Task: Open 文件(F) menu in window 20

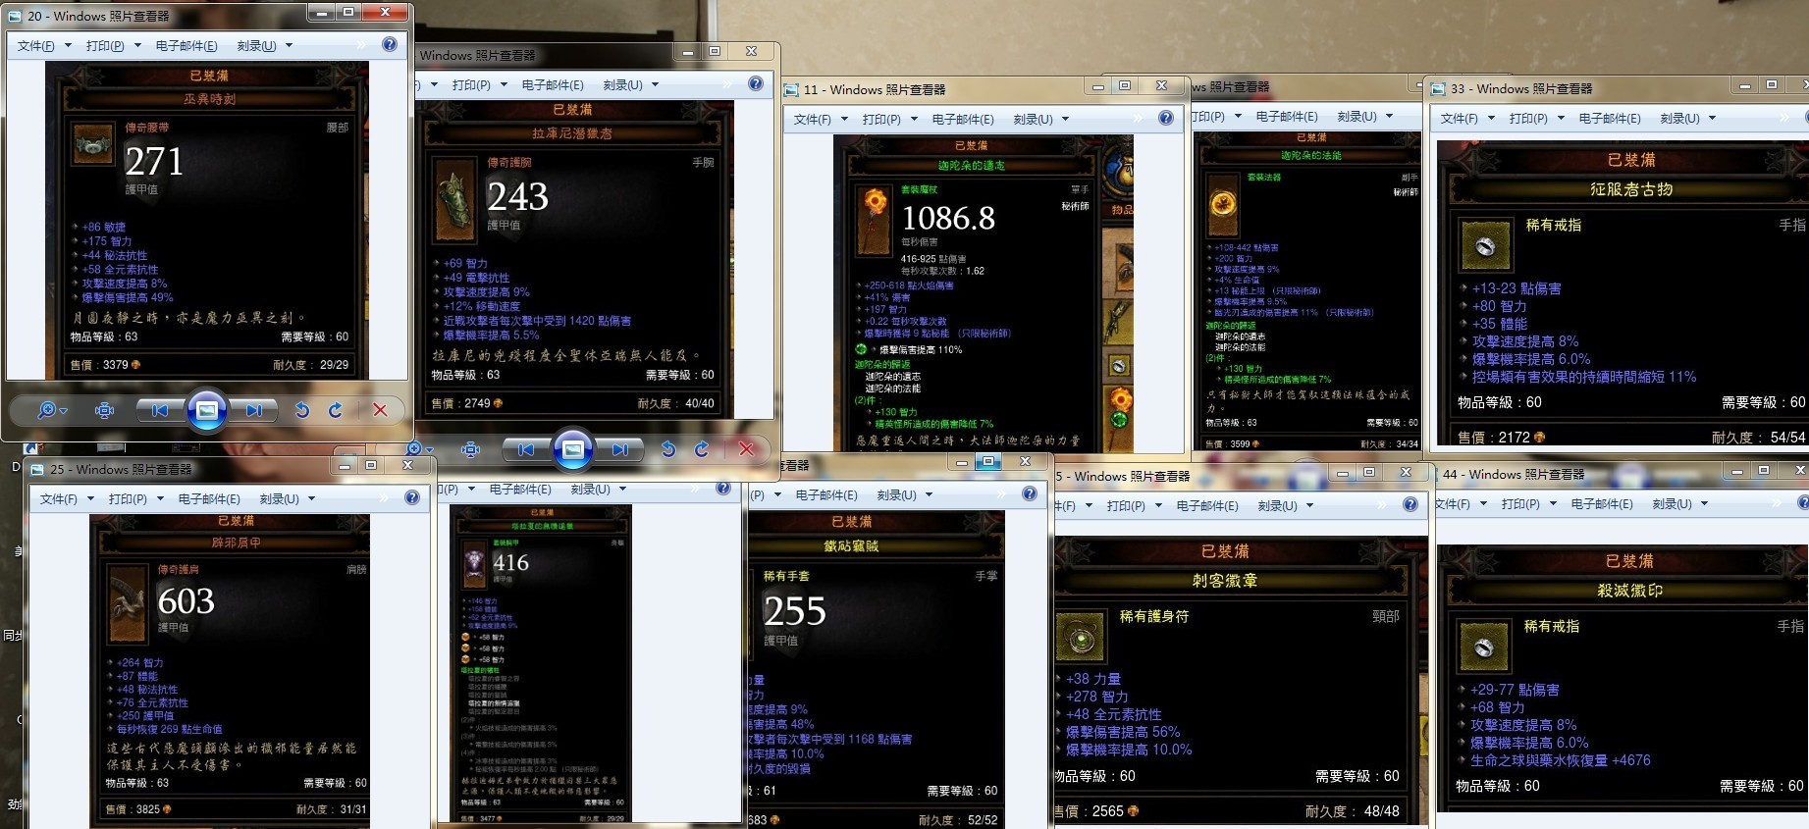Action: click(36, 45)
